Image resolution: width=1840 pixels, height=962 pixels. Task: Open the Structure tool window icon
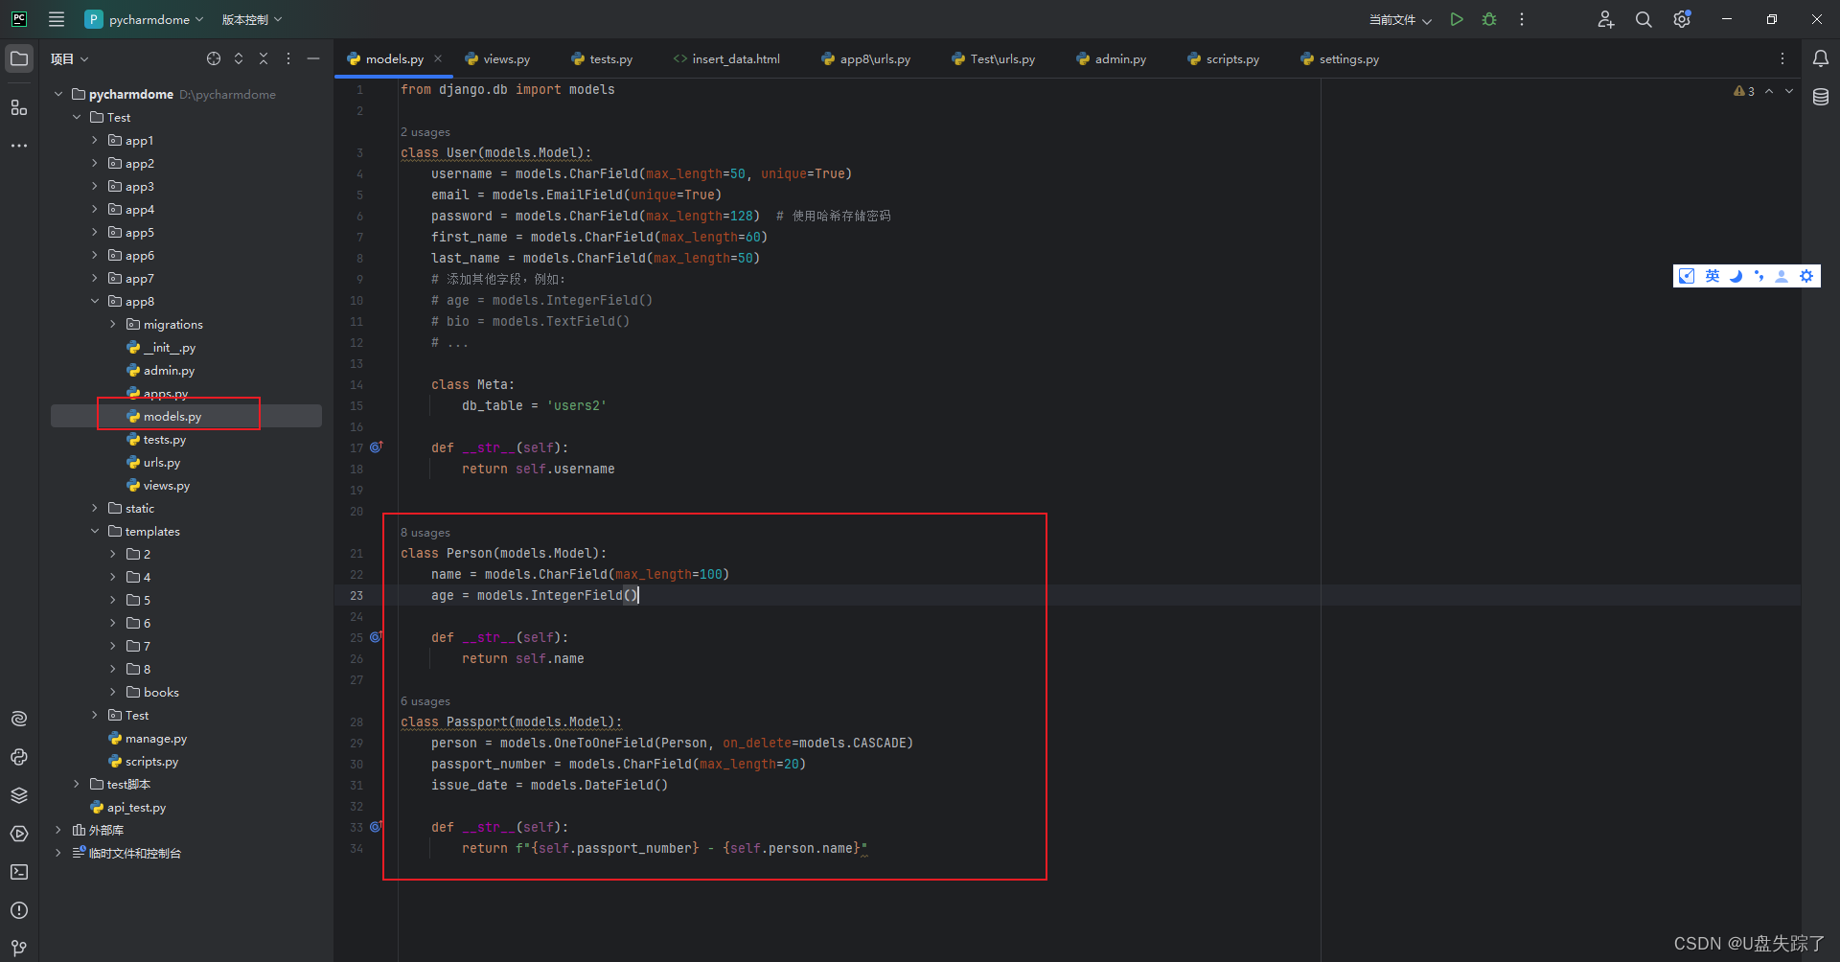(x=19, y=107)
